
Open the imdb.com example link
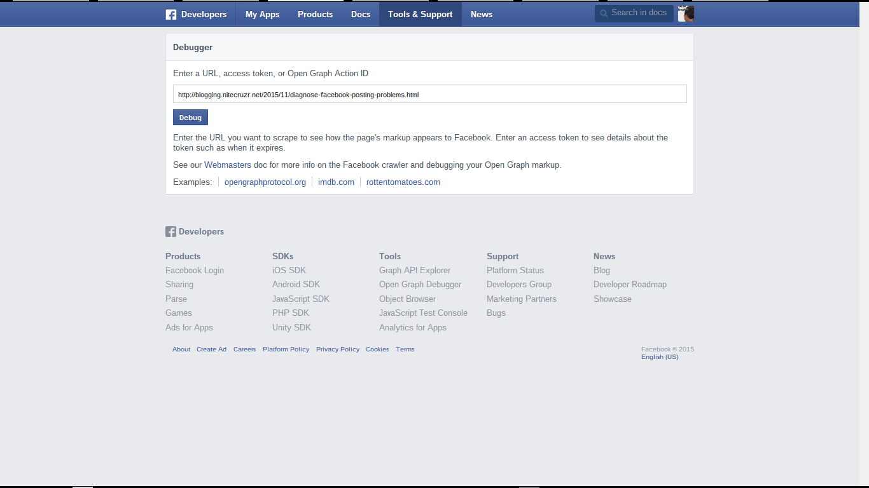tap(336, 182)
